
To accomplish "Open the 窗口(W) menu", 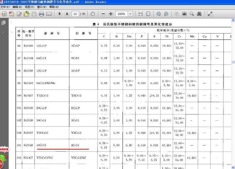I will [42, 7].
